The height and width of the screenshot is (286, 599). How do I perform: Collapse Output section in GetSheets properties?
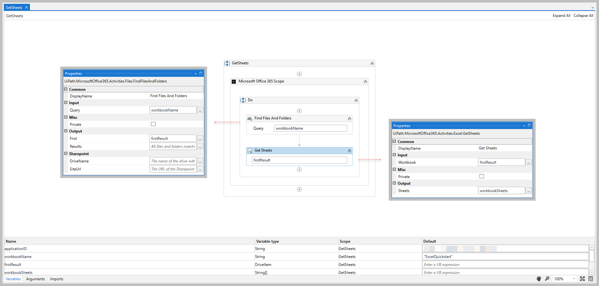pos(394,183)
